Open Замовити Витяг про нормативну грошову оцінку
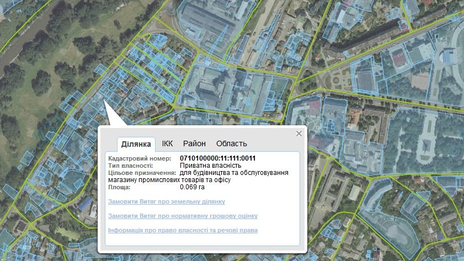 pyautogui.click(x=183, y=216)
